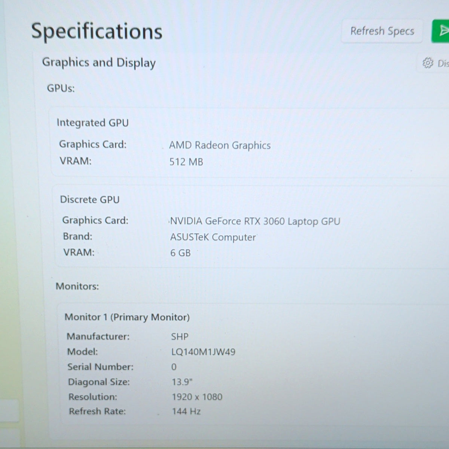Select the 144 Hz refresh rate value
The height and width of the screenshot is (449, 449).
(186, 411)
